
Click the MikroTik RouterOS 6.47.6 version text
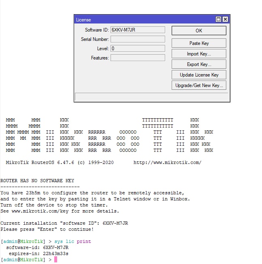tap(60, 162)
